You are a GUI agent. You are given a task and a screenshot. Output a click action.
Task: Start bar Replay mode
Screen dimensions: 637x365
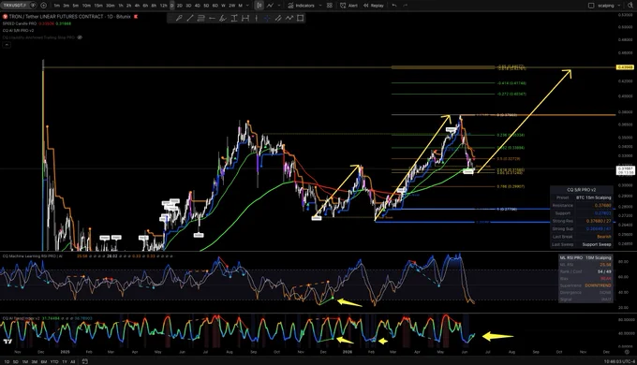[374, 6]
